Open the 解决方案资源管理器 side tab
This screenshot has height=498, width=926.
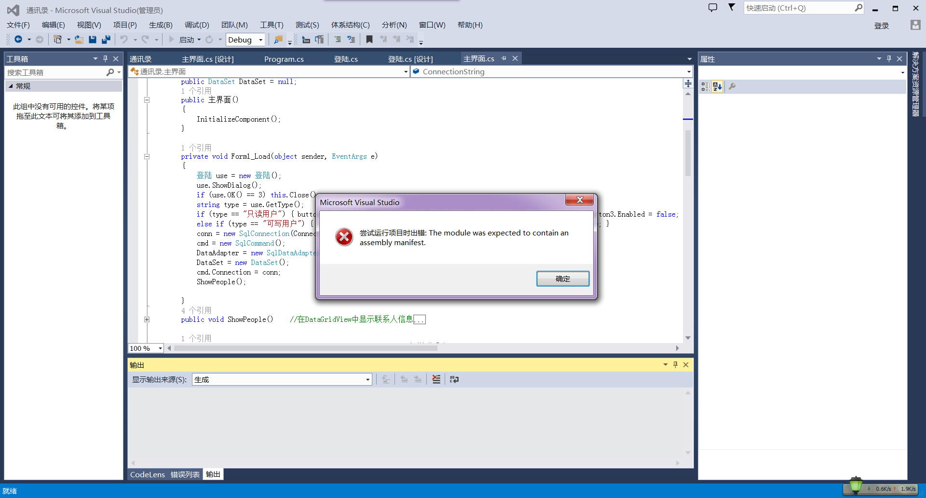pos(915,84)
